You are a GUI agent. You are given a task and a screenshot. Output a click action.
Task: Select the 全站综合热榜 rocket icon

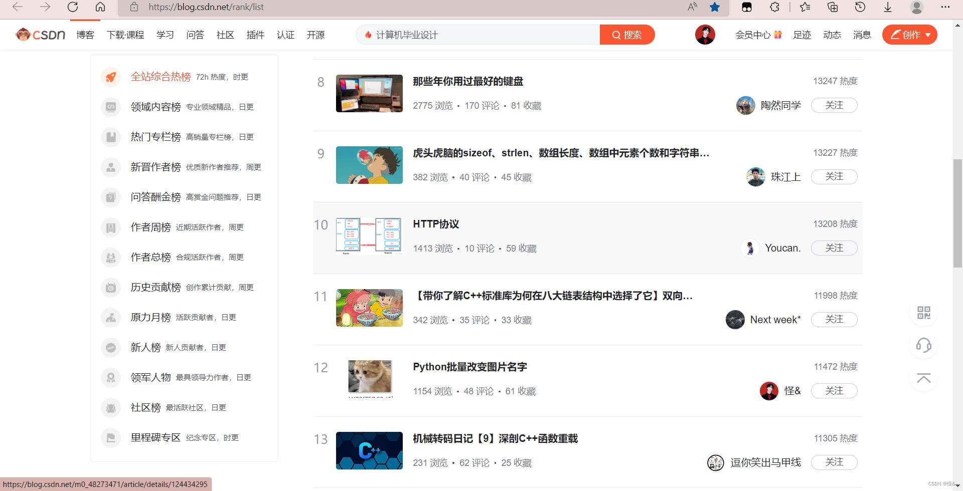point(111,77)
